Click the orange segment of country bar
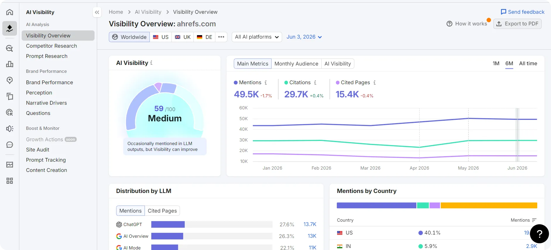551x250 pixels. coord(489,205)
